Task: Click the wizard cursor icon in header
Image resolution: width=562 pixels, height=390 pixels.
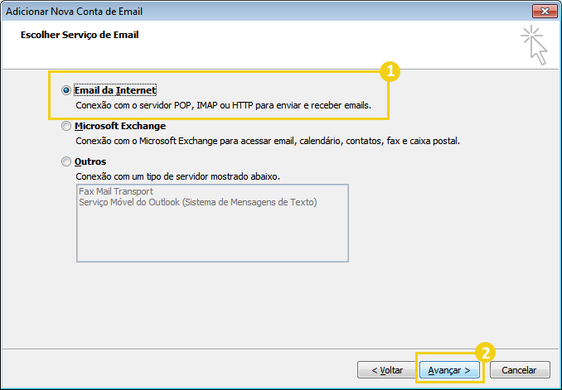Action: click(535, 45)
